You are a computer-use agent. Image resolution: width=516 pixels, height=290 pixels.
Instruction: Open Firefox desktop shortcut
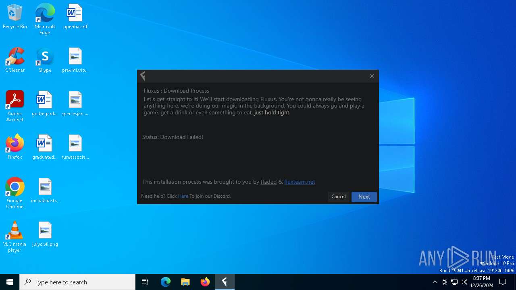[15, 147]
